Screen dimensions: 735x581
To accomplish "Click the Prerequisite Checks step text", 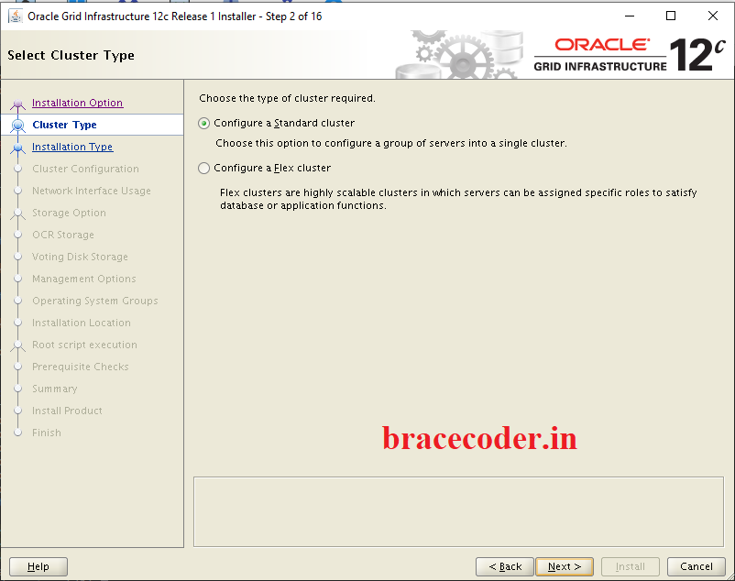I will click(80, 367).
